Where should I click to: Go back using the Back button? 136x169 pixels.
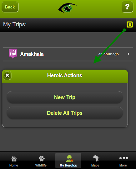10,7
